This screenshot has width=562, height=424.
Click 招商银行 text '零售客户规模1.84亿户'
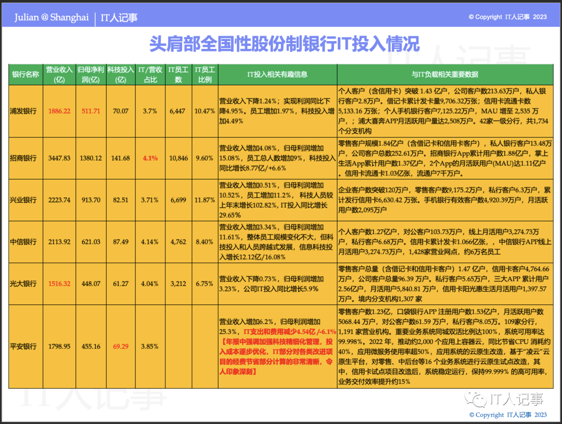click(x=371, y=144)
